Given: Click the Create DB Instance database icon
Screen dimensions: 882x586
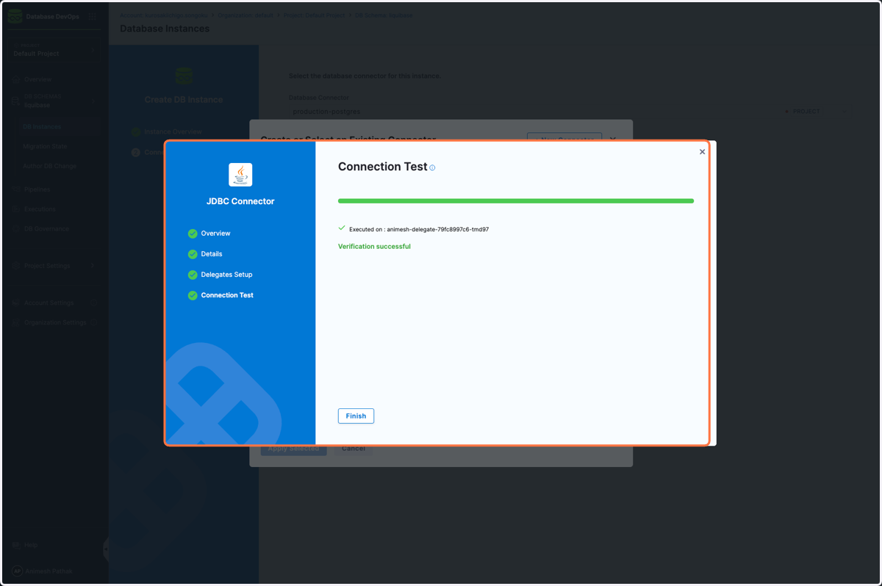Looking at the screenshot, I should 184,76.
